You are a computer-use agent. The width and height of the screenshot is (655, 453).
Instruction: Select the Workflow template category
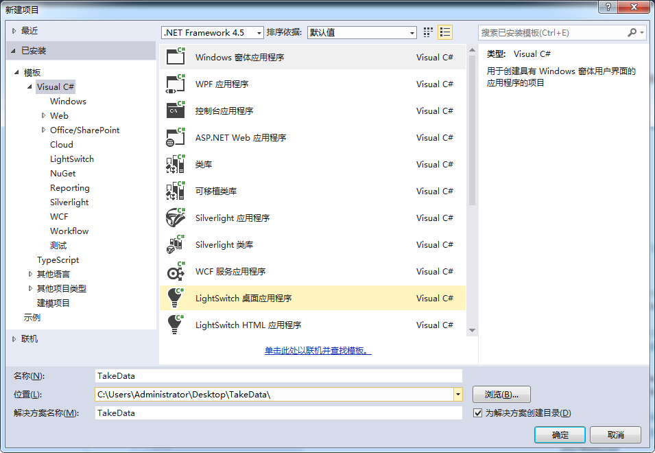[x=69, y=231]
